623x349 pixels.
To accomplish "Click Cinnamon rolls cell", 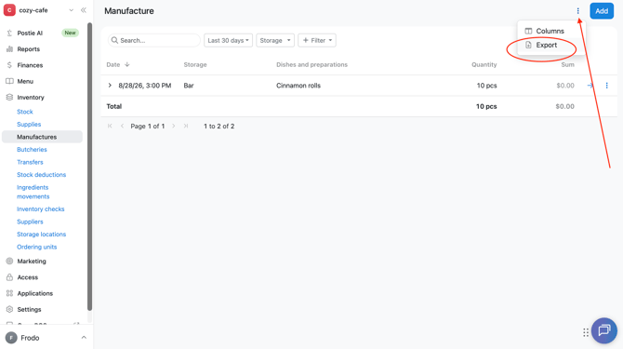I will [x=298, y=86].
